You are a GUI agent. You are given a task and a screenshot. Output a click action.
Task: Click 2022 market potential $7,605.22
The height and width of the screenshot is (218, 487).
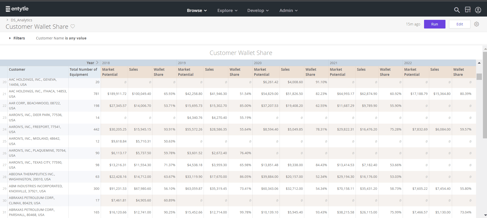point(420,188)
